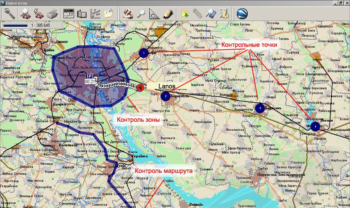Screen dimensions: 350x208
Task: Click the printer icon in toolbar
Action: [53, 14]
